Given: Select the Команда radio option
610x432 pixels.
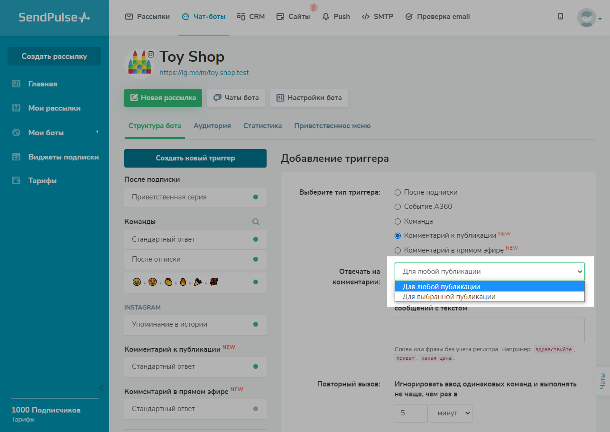Looking at the screenshot, I should click(x=398, y=221).
